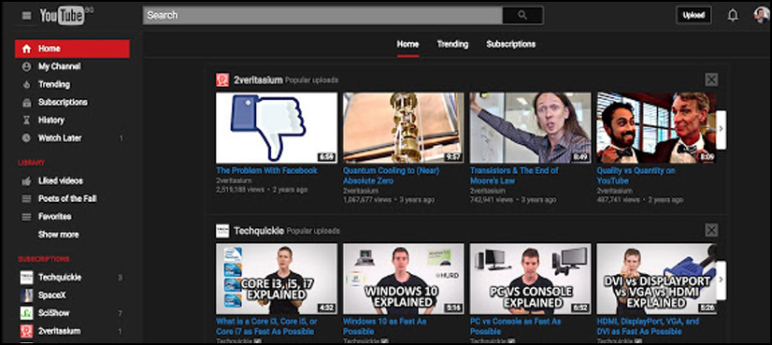Click the Favorites playlist icon
Viewport: 772px width, 345px height.
26,217
